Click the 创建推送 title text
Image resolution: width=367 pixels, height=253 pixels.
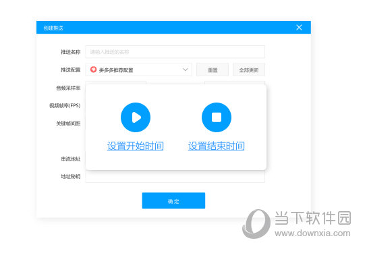click(x=53, y=28)
